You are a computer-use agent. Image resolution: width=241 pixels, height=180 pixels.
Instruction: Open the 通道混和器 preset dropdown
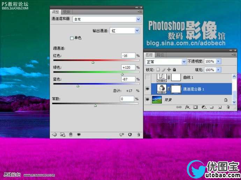(138, 19)
